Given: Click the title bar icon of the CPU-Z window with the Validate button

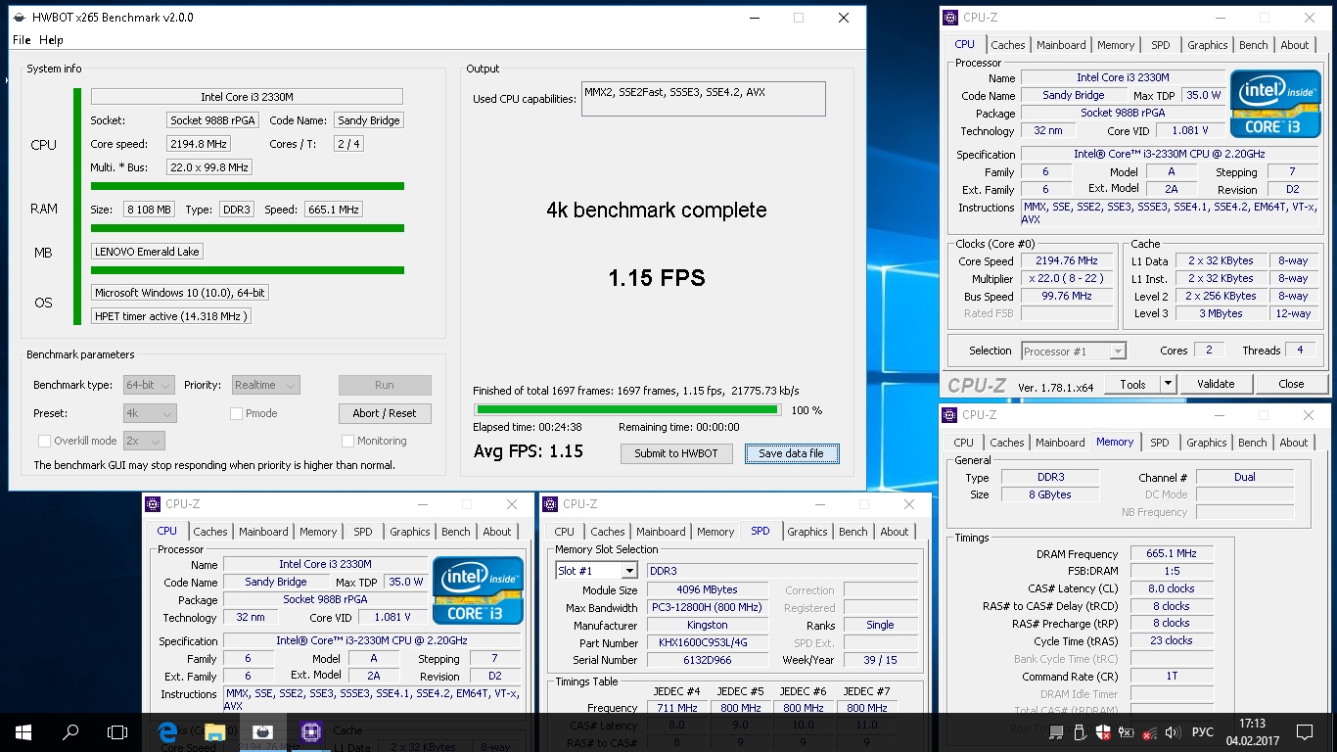Looking at the screenshot, I should pyautogui.click(x=949, y=18).
